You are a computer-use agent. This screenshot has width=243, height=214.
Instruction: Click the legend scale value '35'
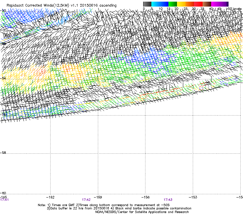point(202,9)
